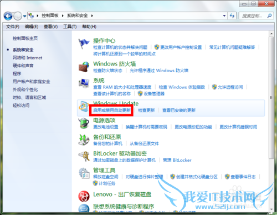Click the 操作中心 flag icon
277x215 pixels.
click(84, 43)
